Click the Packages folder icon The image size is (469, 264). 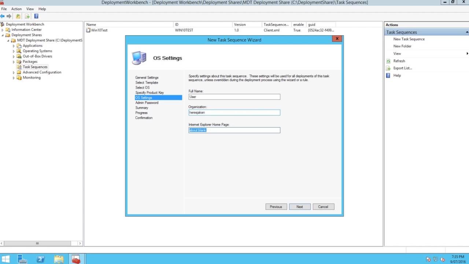coord(19,62)
